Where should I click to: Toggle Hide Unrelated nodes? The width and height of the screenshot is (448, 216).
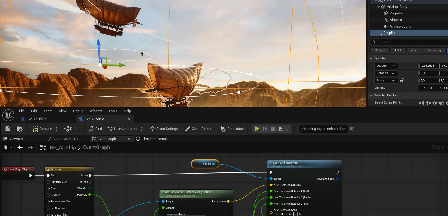coord(122,129)
